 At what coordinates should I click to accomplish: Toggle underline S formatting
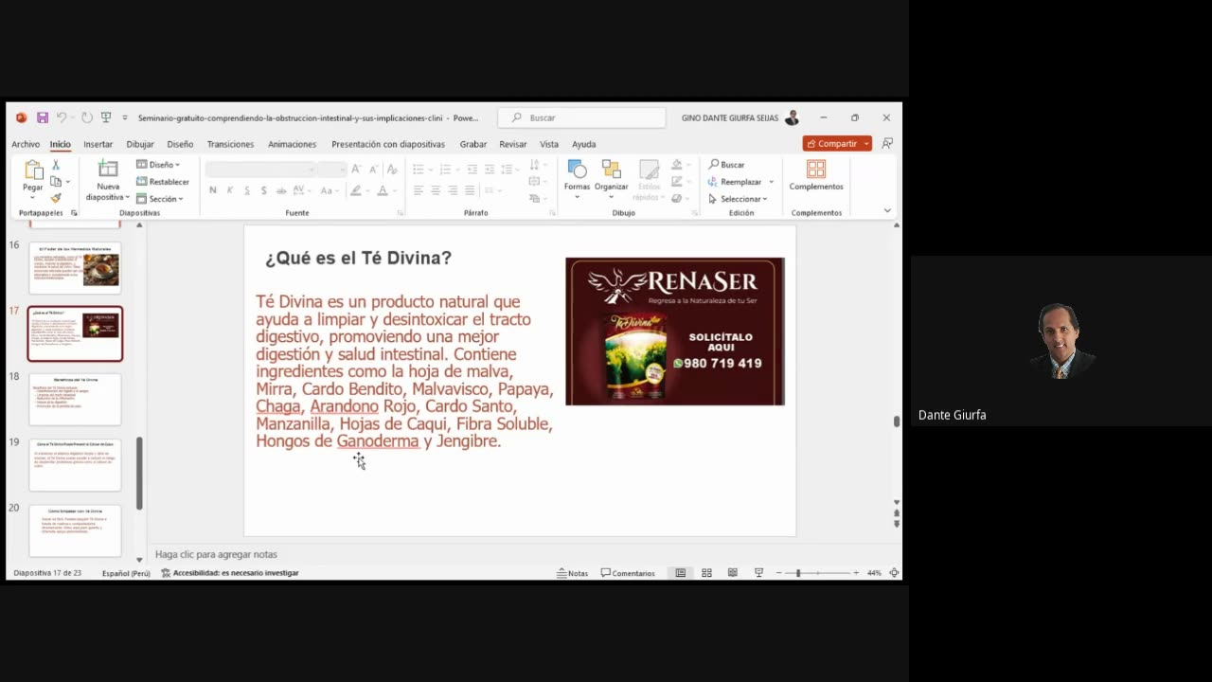[247, 190]
